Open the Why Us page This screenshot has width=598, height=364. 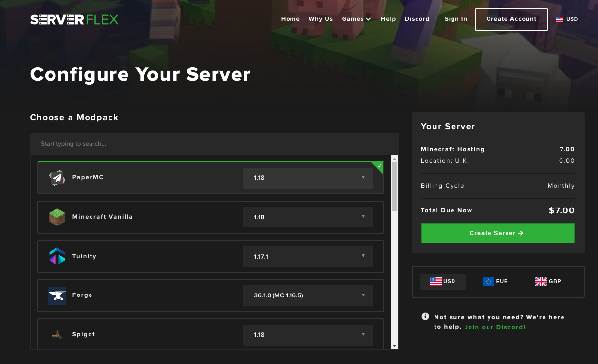[x=321, y=19]
